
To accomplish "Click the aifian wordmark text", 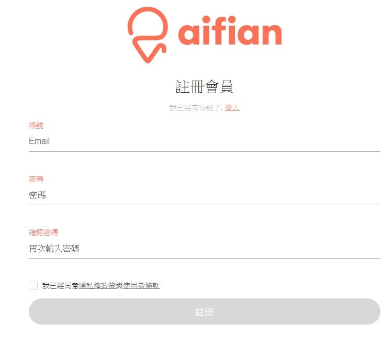I will [x=230, y=32].
